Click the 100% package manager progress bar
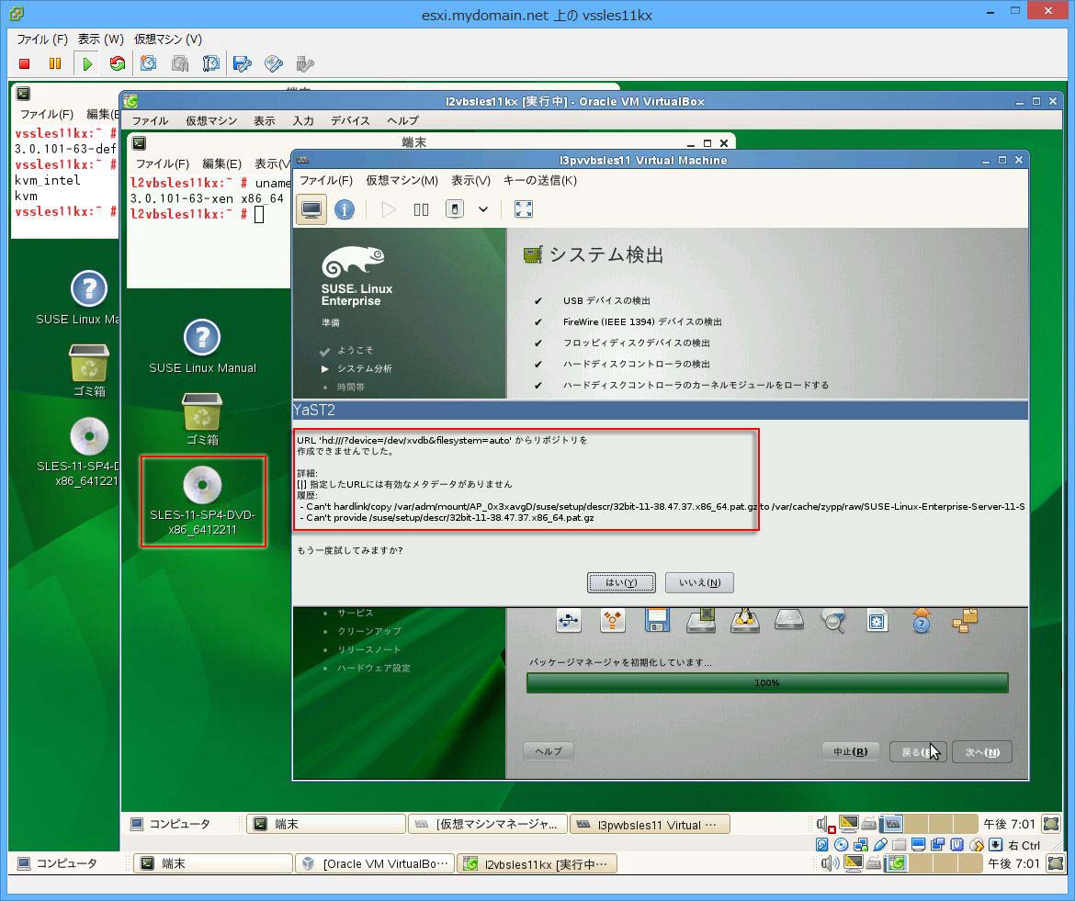 click(x=767, y=682)
